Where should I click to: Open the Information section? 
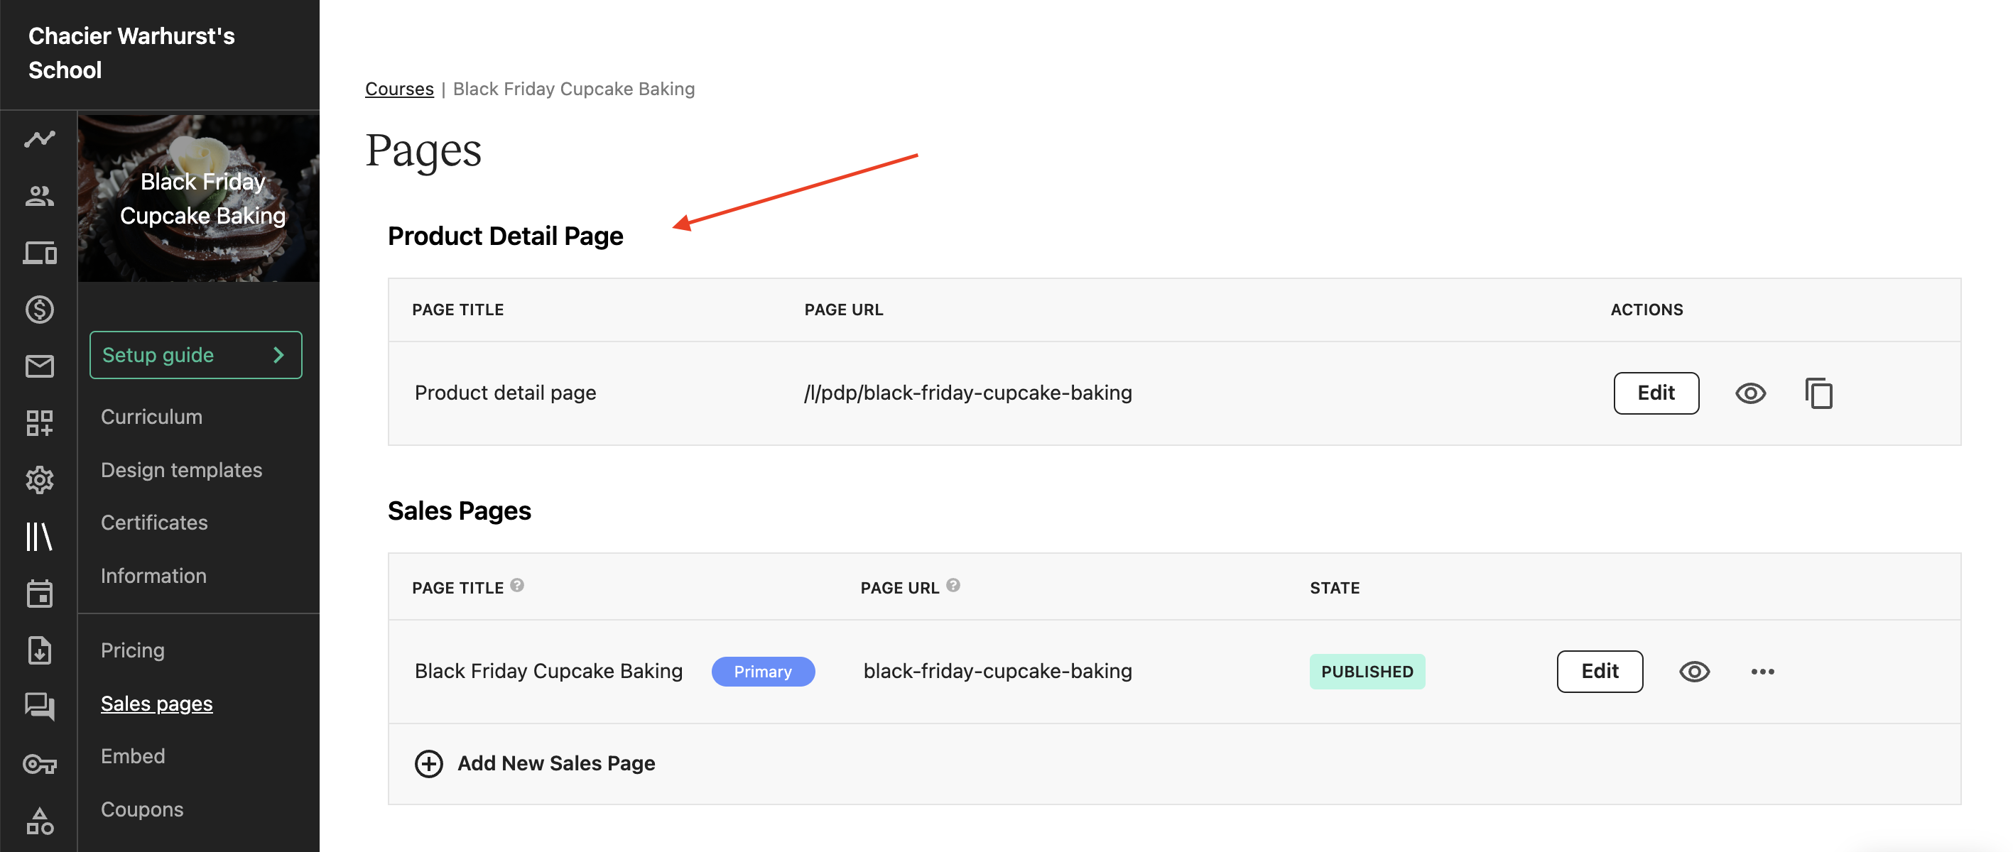coord(153,576)
